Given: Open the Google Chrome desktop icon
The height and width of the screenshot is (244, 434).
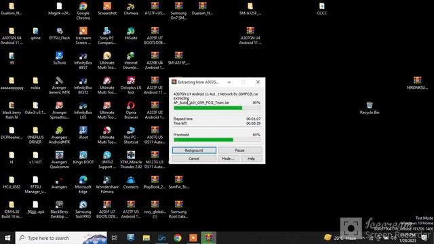Looking at the screenshot, I should (x=83, y=11).
